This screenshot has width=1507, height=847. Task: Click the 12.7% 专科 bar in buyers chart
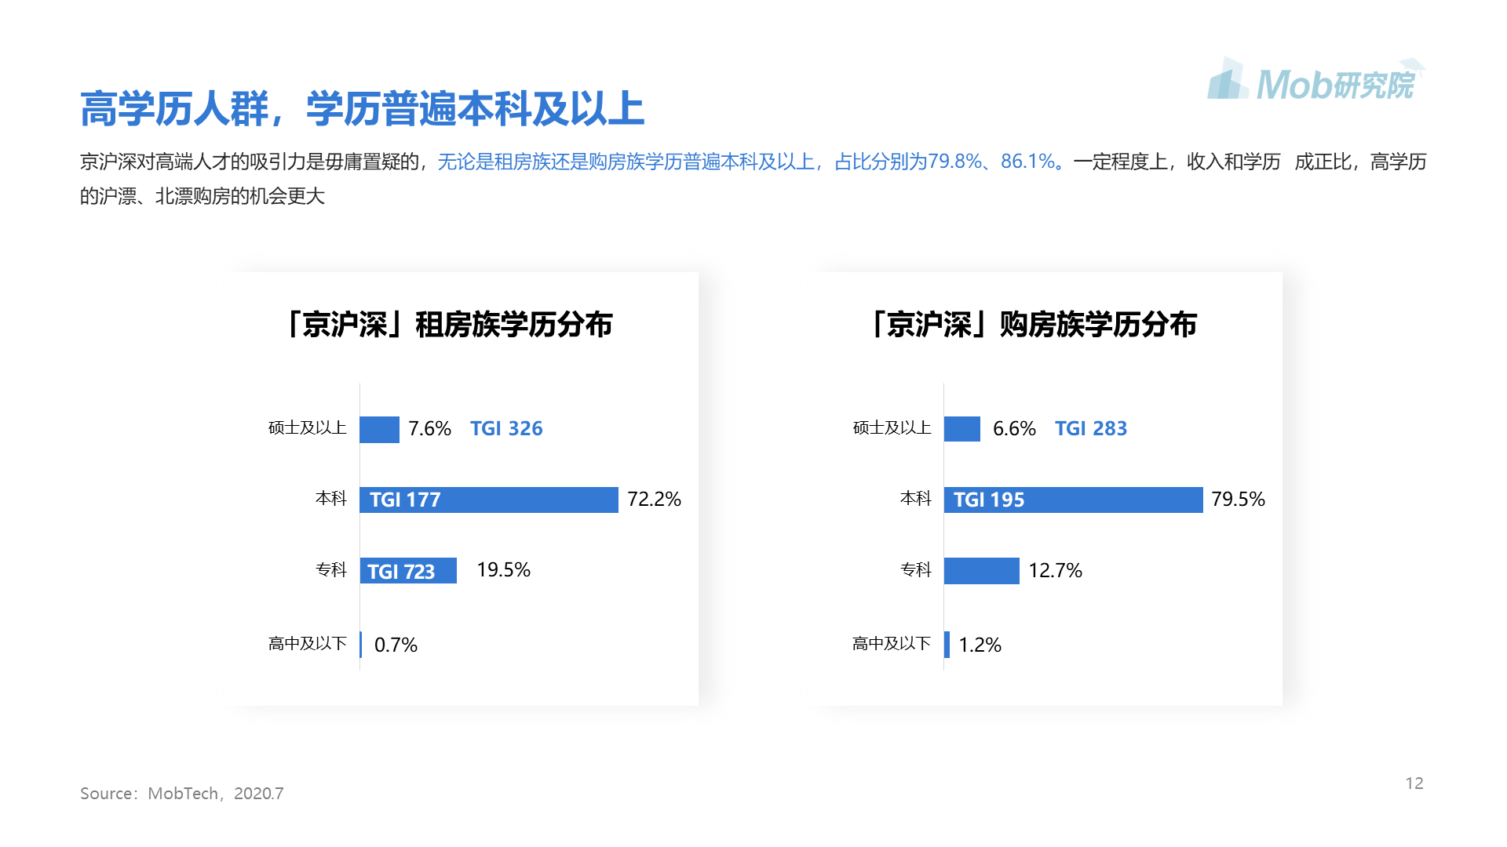click(982, 571)
